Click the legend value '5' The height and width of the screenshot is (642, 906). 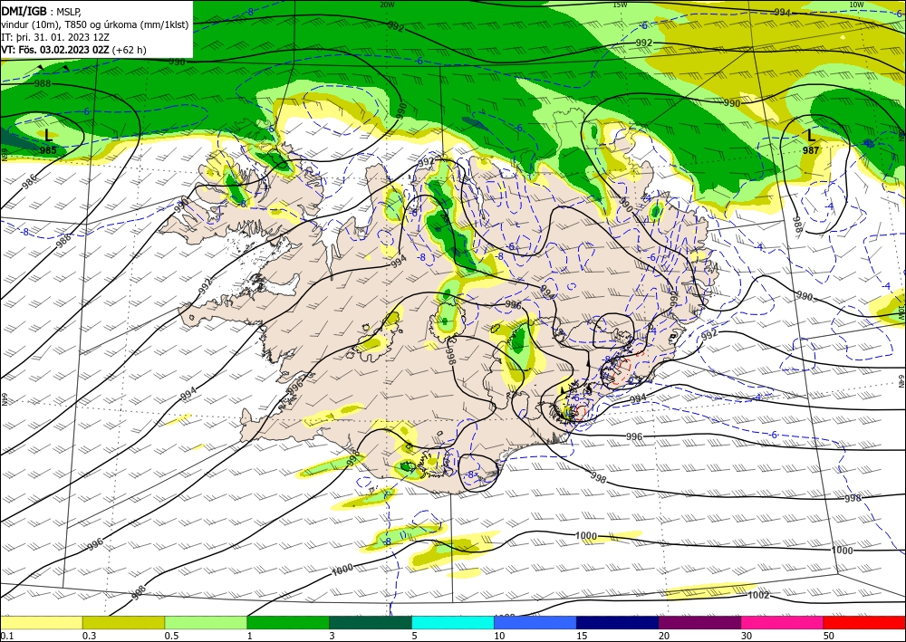[414, 636]
